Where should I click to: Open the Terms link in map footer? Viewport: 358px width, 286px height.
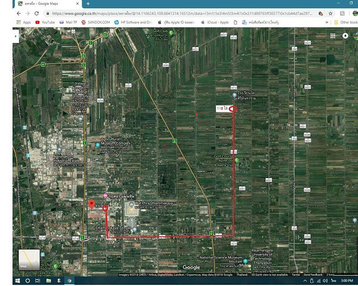295,275
